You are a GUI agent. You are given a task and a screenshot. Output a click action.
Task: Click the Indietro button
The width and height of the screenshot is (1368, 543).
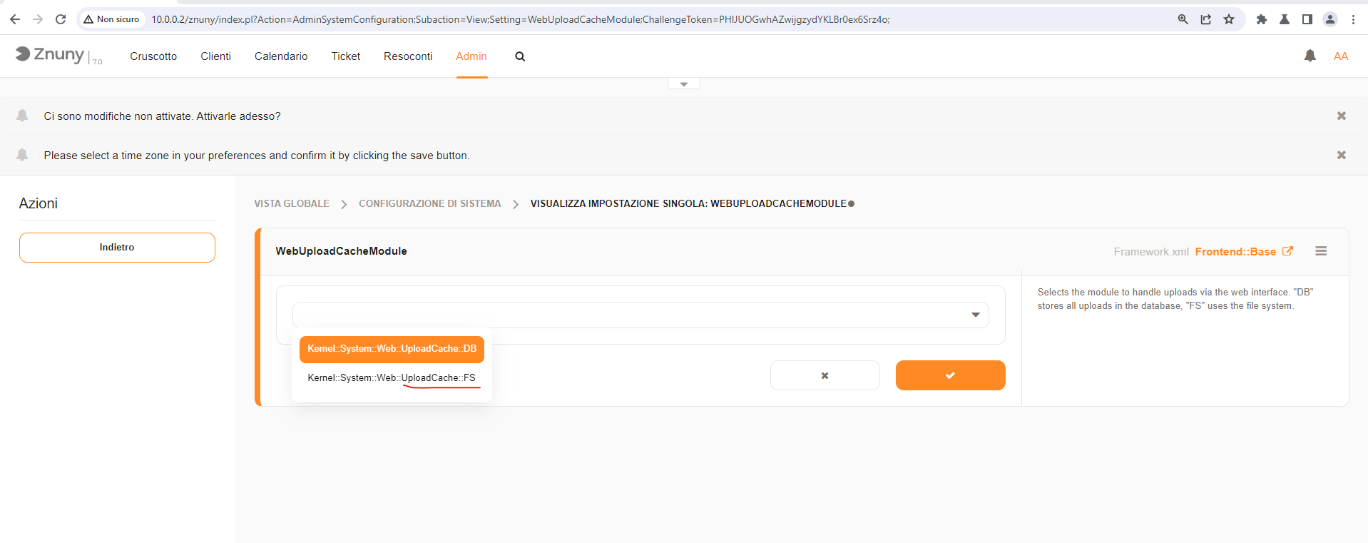tap(117, 248)
